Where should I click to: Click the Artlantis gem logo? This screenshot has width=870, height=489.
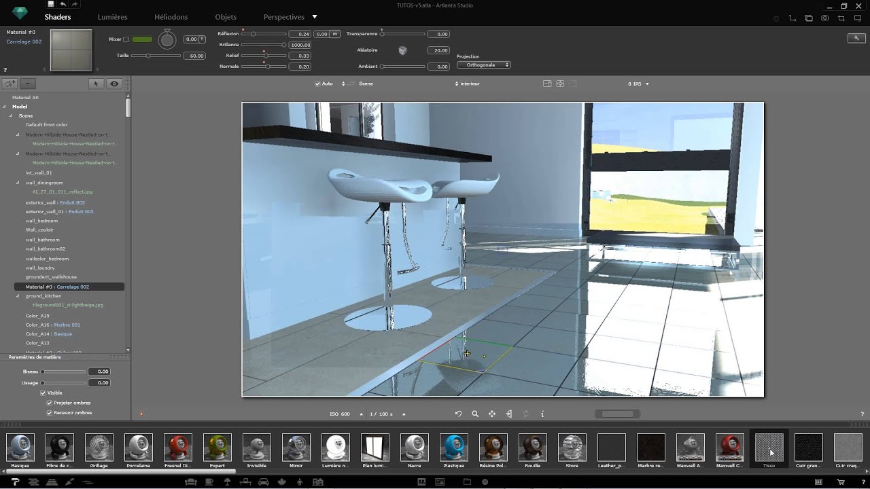point(20,13)
